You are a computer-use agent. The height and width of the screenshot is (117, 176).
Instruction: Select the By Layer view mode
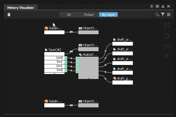pyautogui.click(x=108, y=15)
